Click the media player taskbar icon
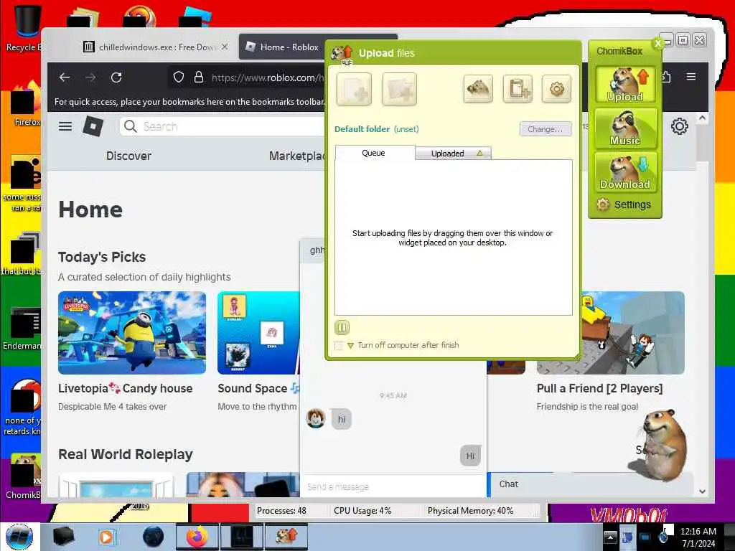The image size is (735, 551). [106, 537]
